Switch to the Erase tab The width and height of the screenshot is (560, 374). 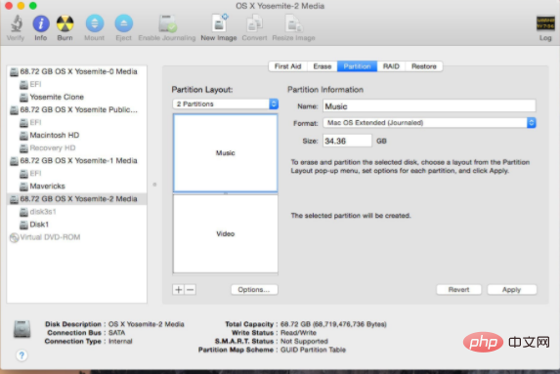323,66
